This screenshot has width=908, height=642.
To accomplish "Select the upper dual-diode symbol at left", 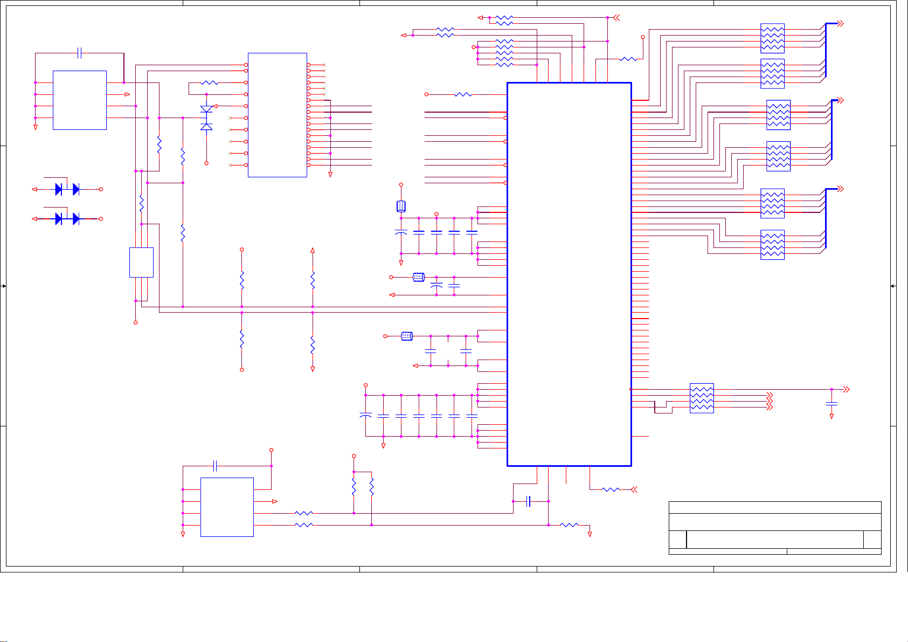I will pyautogui.click(x=67, y=189).
